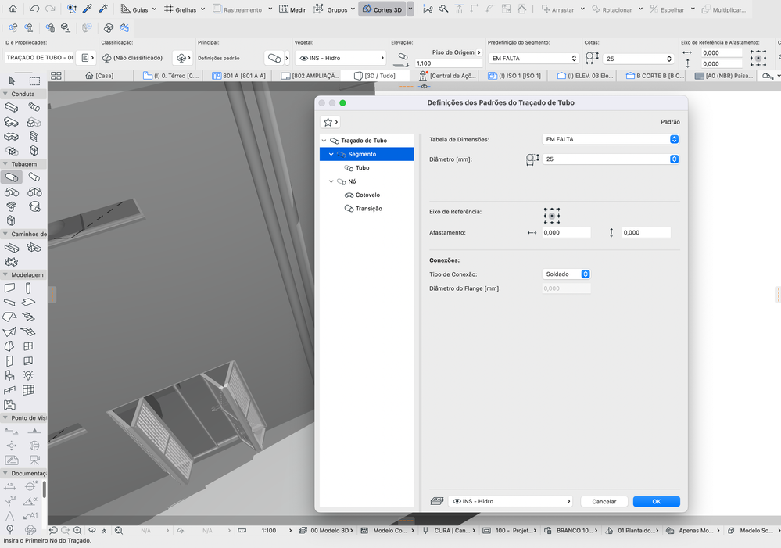Image resolution: width=781 pixels, height=548 pixels.
Task: Open the layer stack icon in dialog footer
Action: [437, 501]
